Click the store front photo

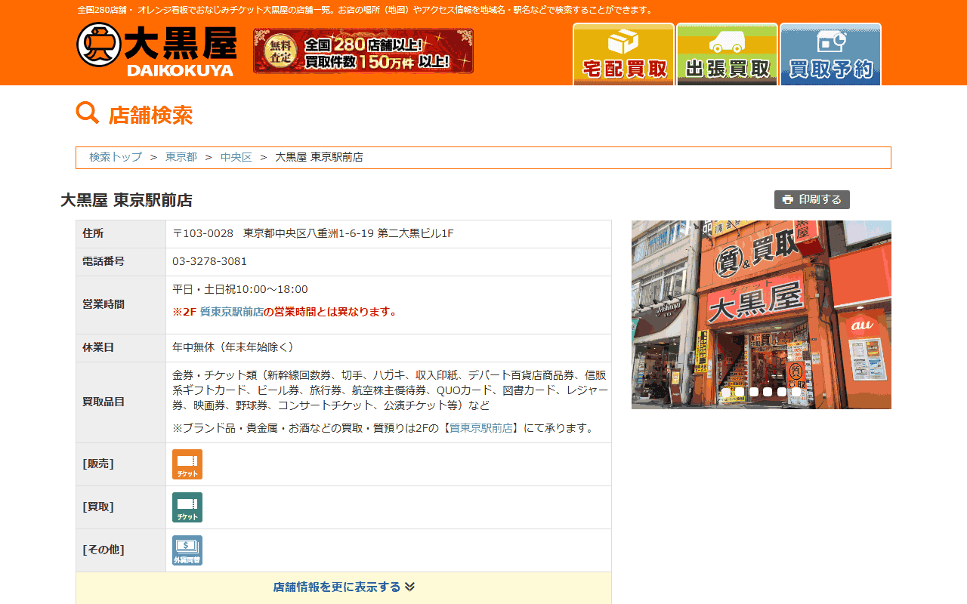[762, 315]
